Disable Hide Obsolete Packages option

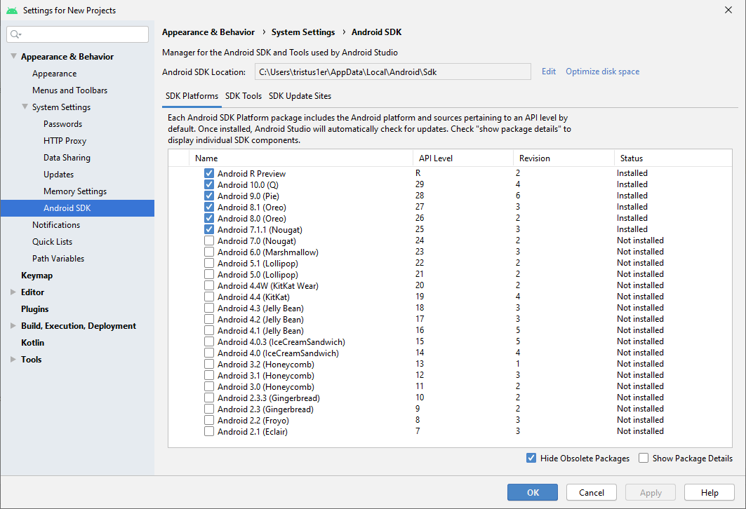click(531, 459)
